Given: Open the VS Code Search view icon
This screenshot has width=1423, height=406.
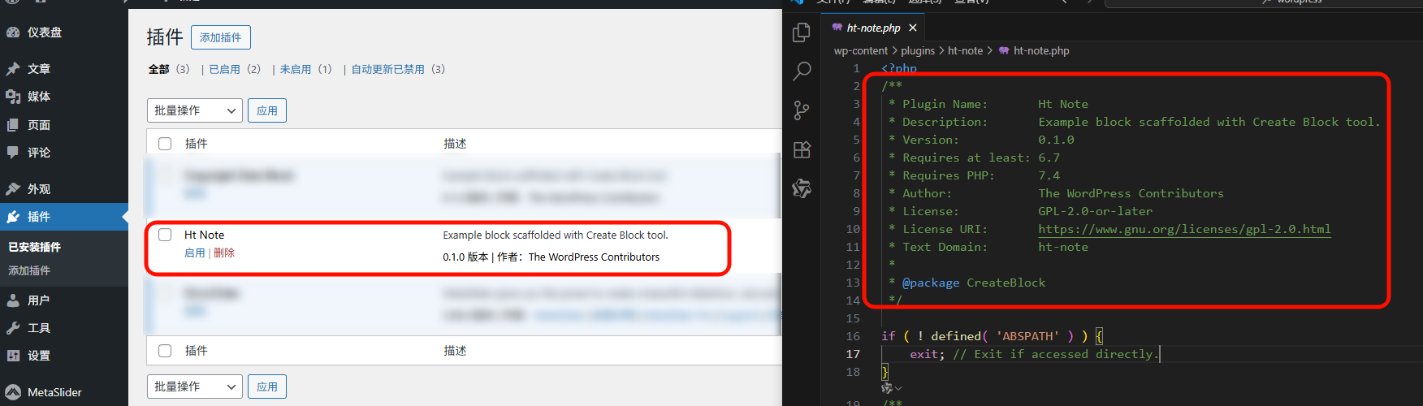Looking at the screenshot, I should [x=802, y=71].
